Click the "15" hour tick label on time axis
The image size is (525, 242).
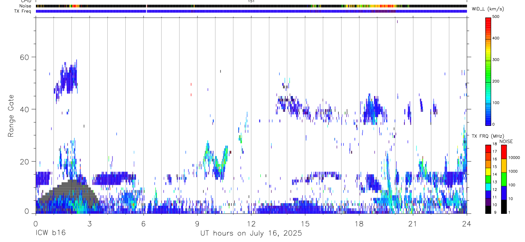305,223
